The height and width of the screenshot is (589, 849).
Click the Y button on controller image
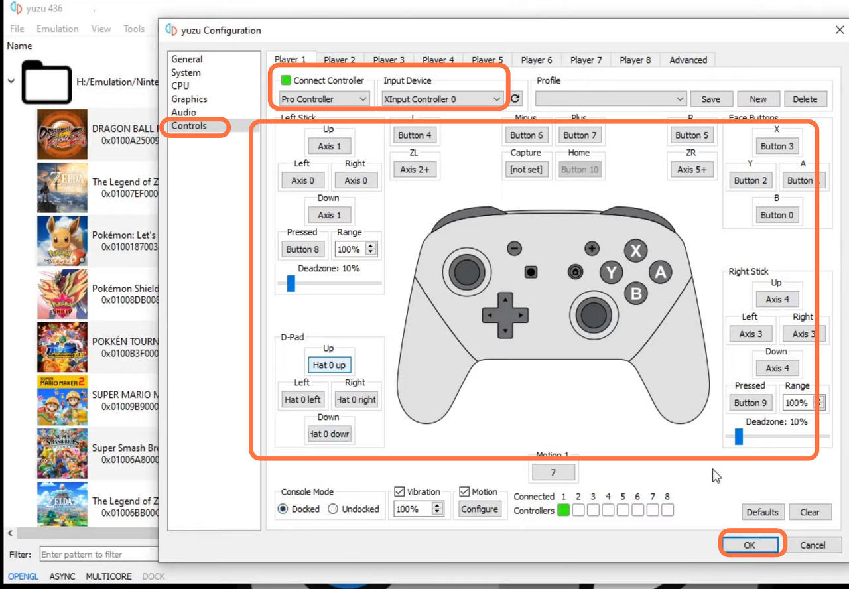(612, 272)
